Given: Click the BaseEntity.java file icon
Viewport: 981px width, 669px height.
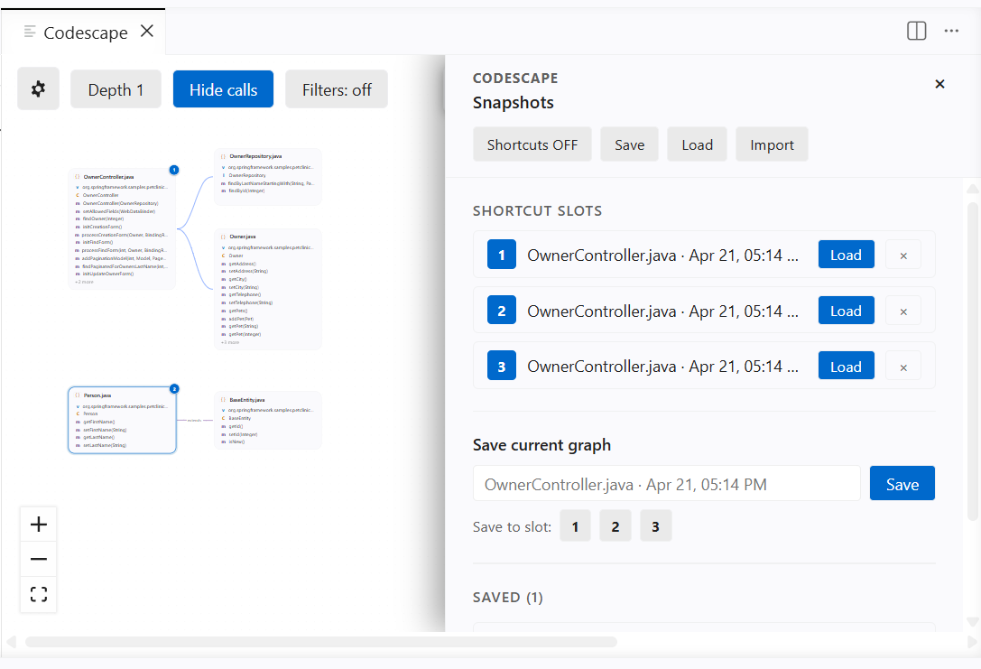Looking at the screenshot, I should [223, 400].
